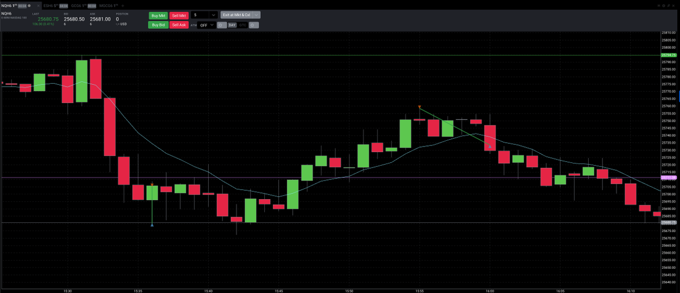Screen dimensions: 680x293
Task: Click the 25640.00 price axis label
Action: [669, 282]
